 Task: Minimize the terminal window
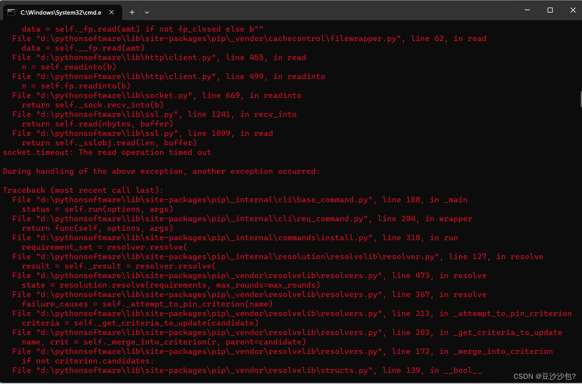click(527, 10)
